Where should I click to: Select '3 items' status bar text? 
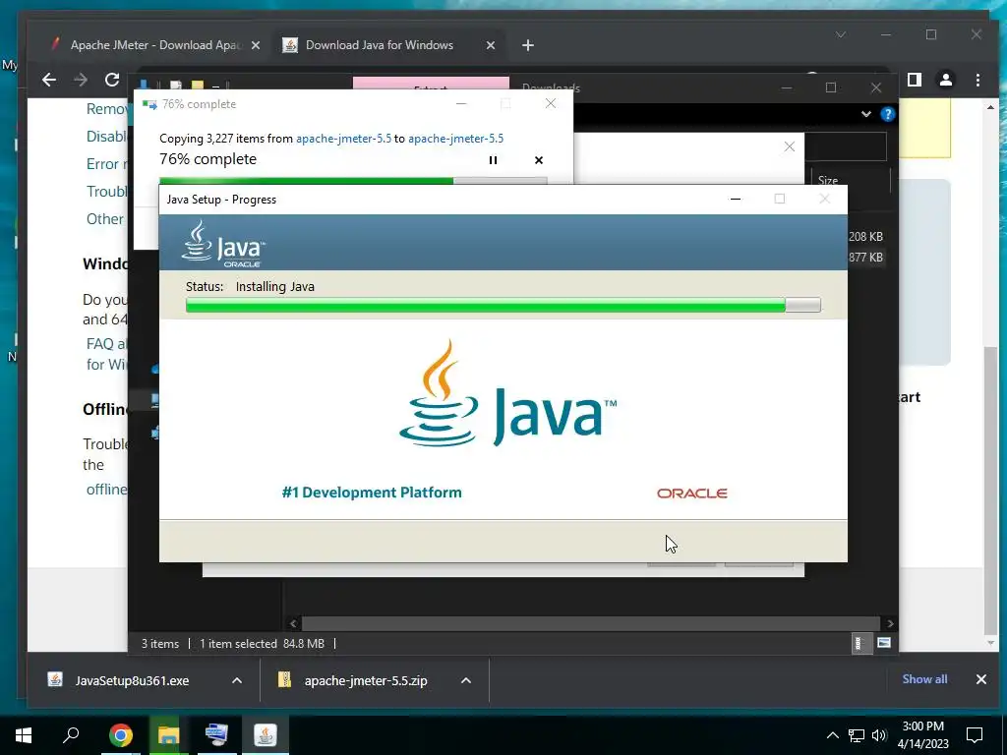[160, 643]
